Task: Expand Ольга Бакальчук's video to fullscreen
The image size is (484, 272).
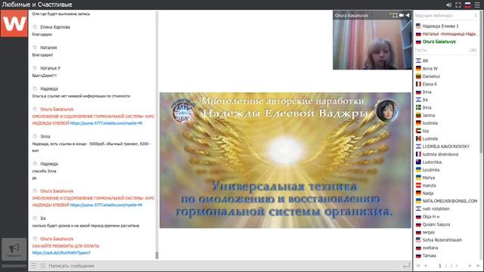Action: [395, 15]
